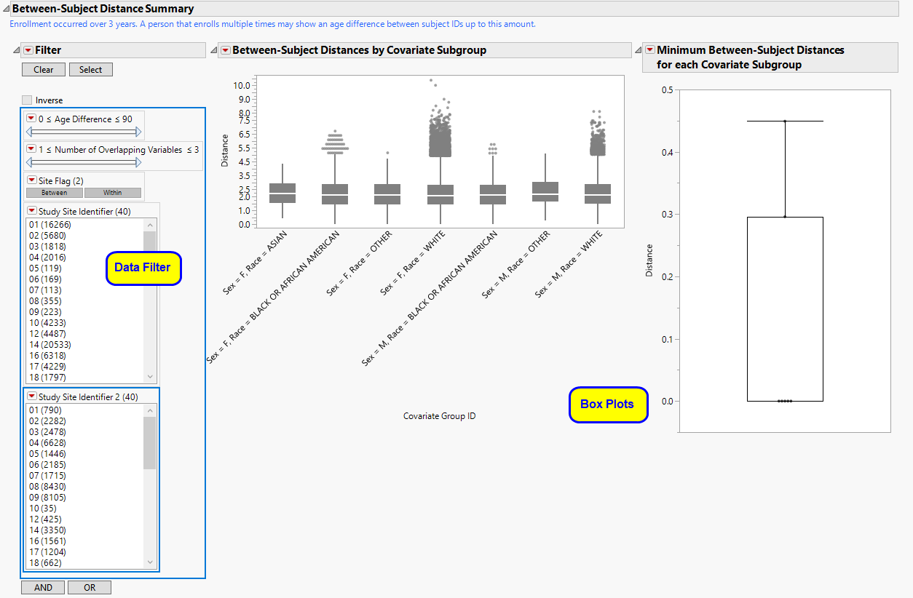Select site 14 (20533)
913x598 pixels.
(x=50, y=345)
